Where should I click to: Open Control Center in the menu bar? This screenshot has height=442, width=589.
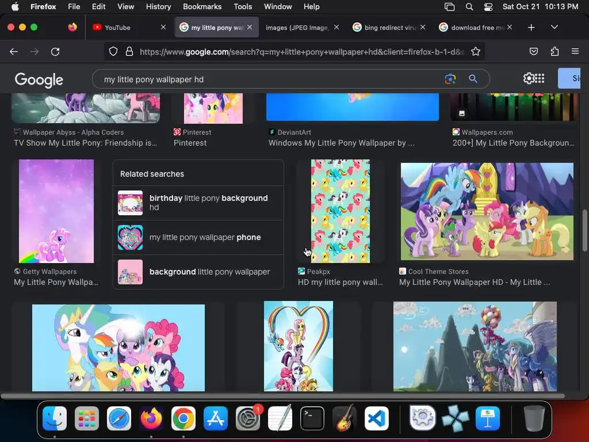click(488, 7)
